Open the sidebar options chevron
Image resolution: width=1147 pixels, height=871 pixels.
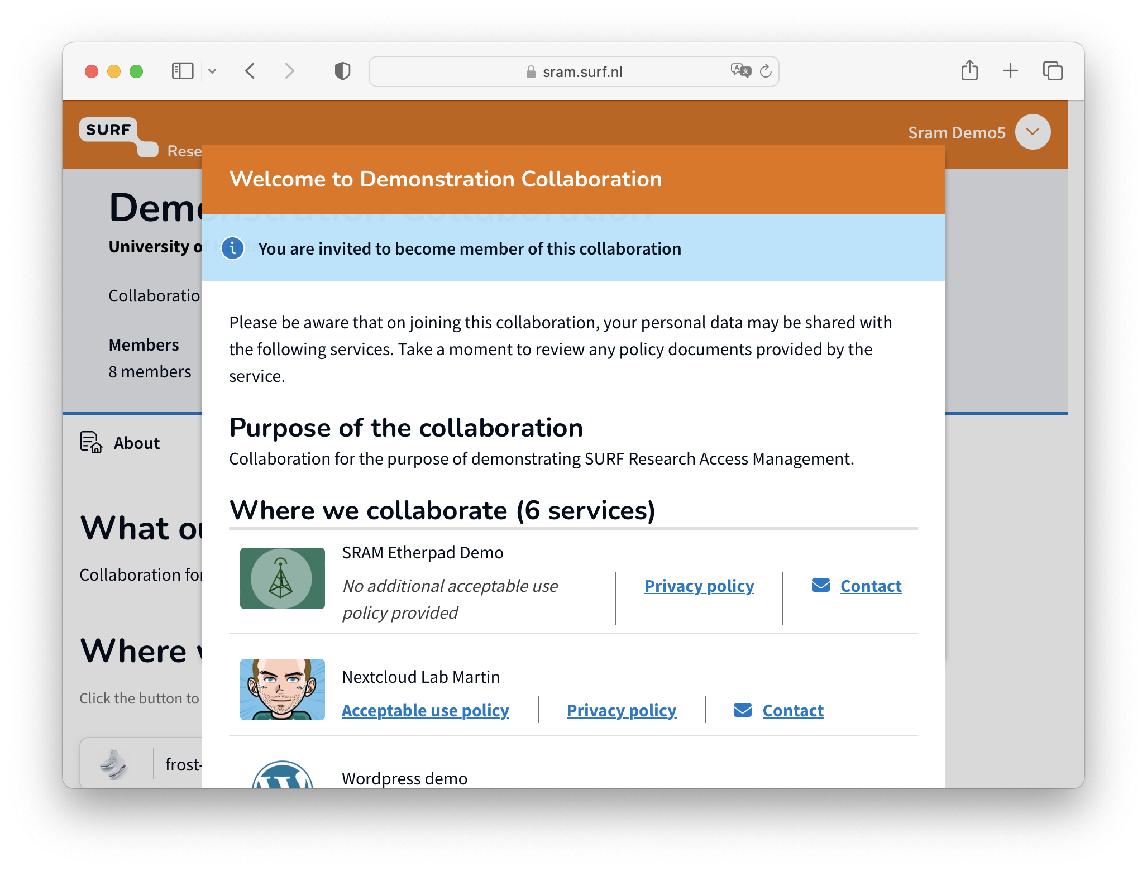coord(212,71)
